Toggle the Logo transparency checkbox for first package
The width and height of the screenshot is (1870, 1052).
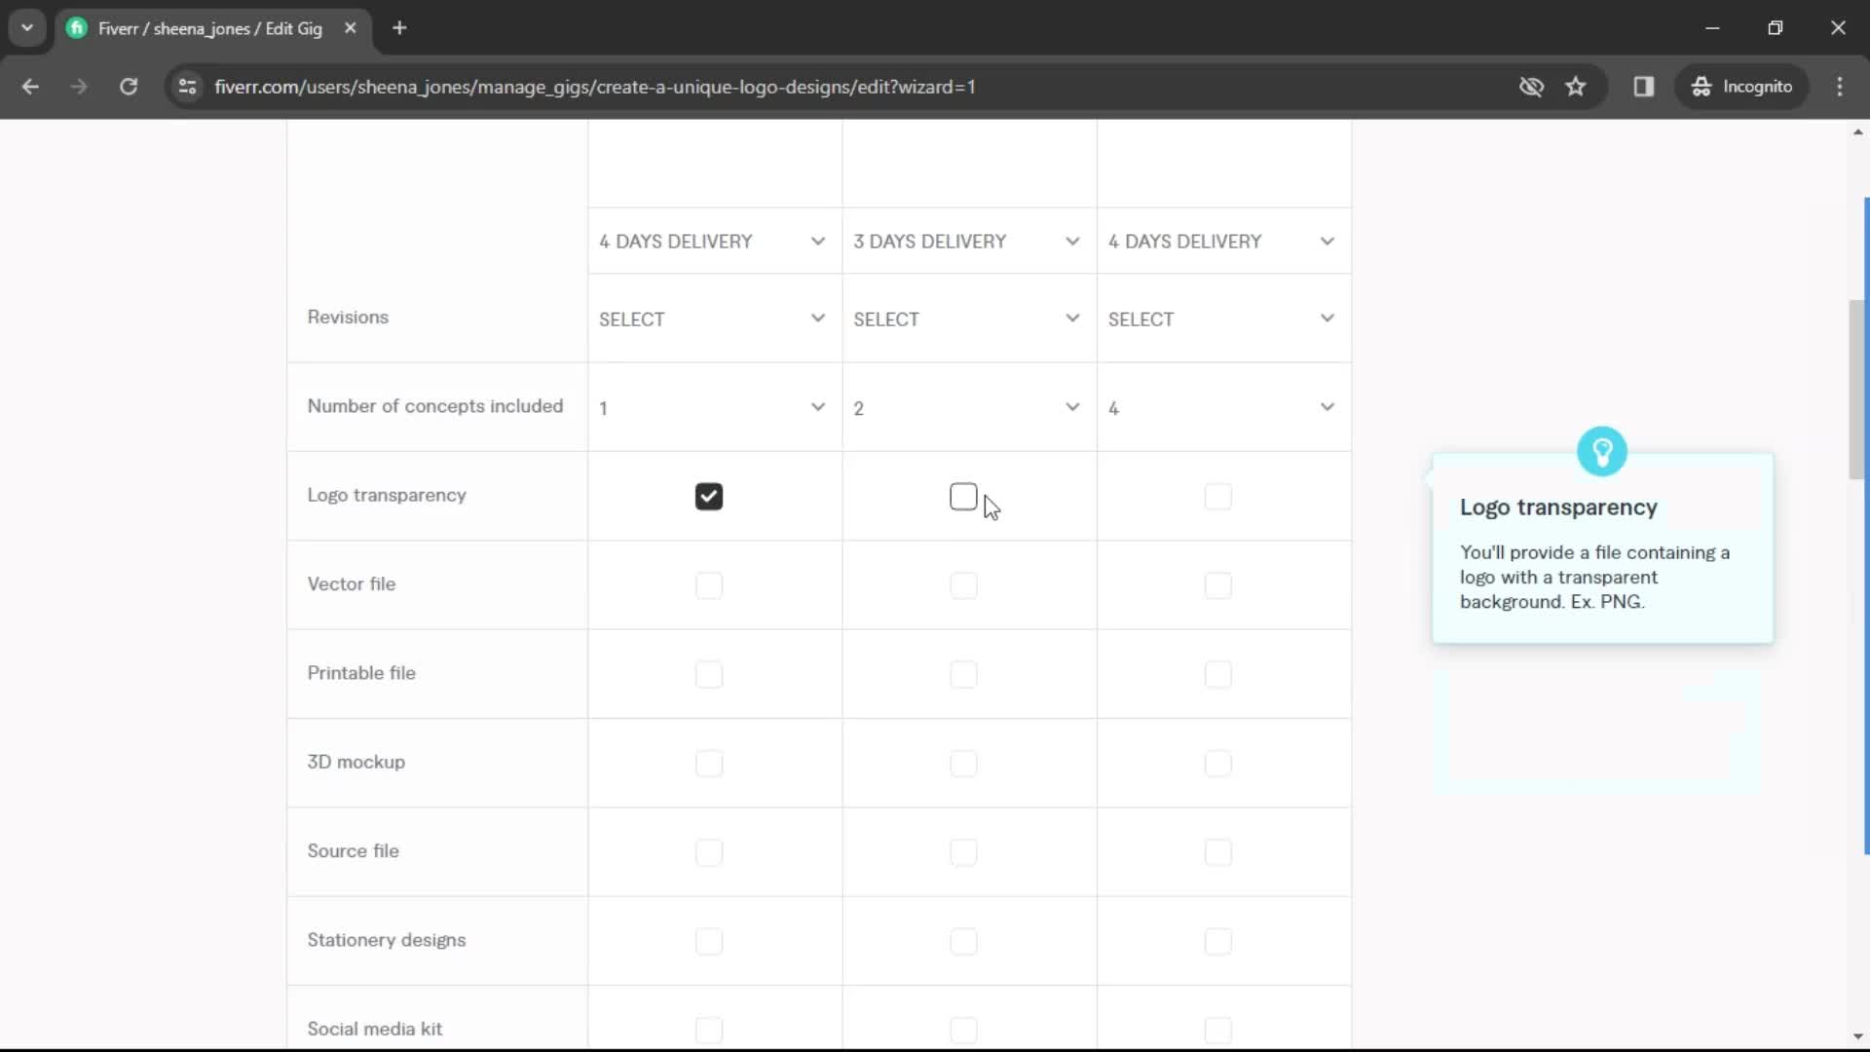pos(709,495)
